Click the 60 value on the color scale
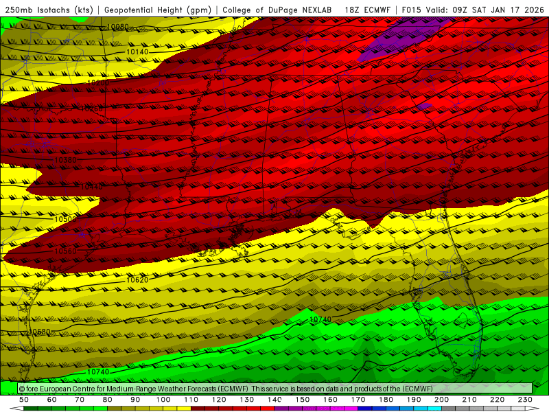 (x=52, y=400)
